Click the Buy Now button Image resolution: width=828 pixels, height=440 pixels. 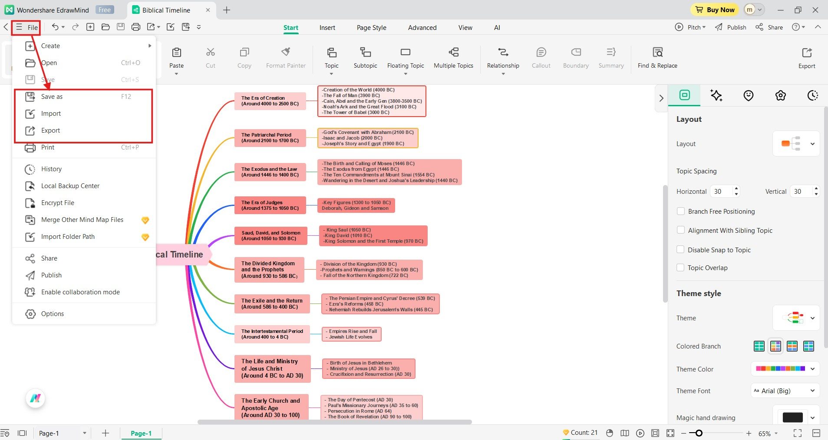714,10
